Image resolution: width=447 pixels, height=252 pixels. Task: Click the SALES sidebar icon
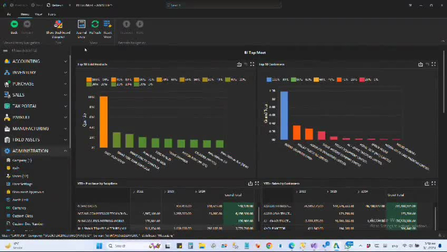point(7,95)
